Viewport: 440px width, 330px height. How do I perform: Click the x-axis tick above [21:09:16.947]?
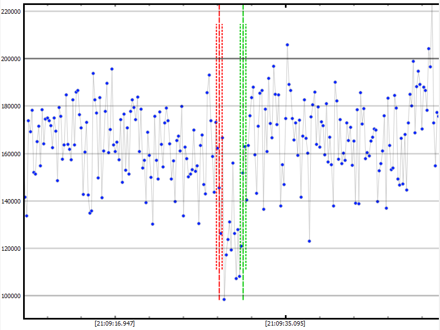coord(114,316)
